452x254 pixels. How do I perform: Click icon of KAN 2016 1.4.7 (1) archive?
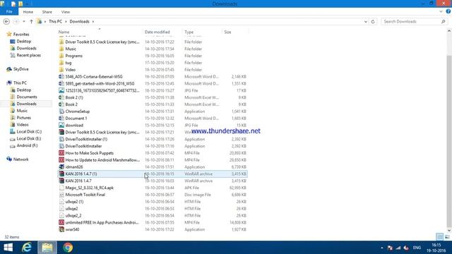61,174
